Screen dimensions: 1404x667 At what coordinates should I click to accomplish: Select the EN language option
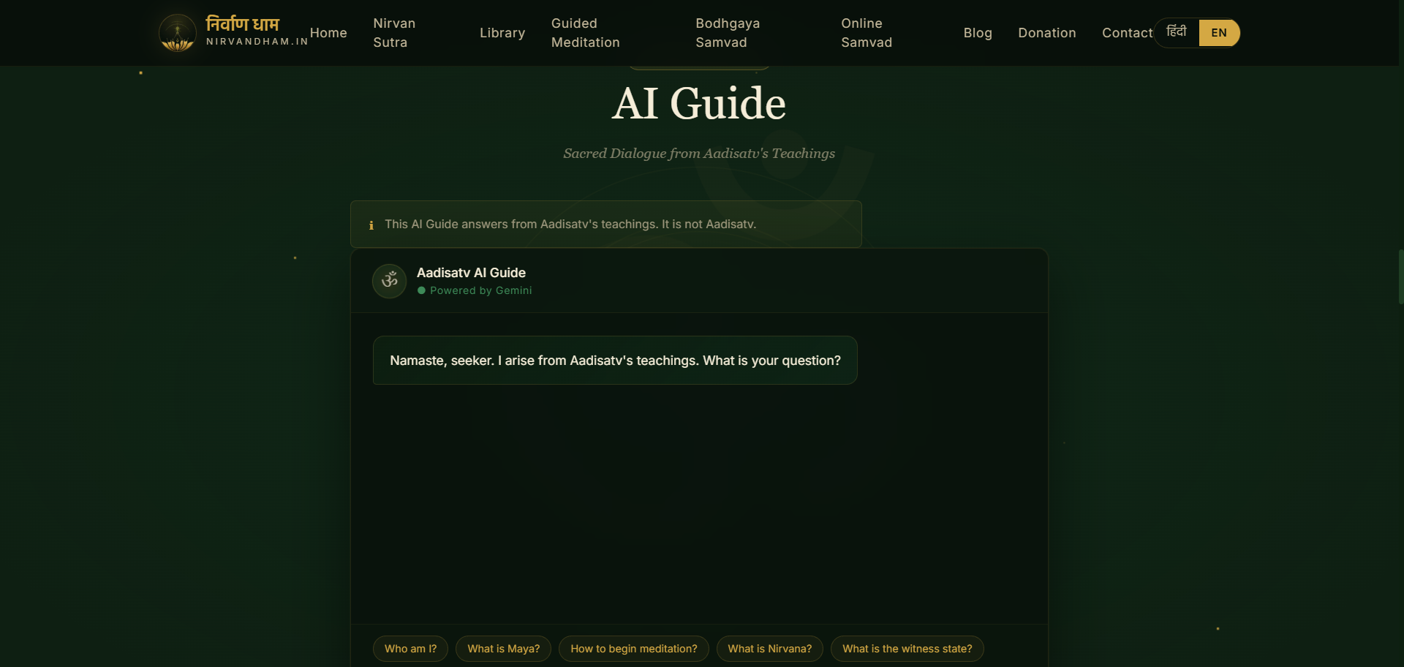point(1219,33)
